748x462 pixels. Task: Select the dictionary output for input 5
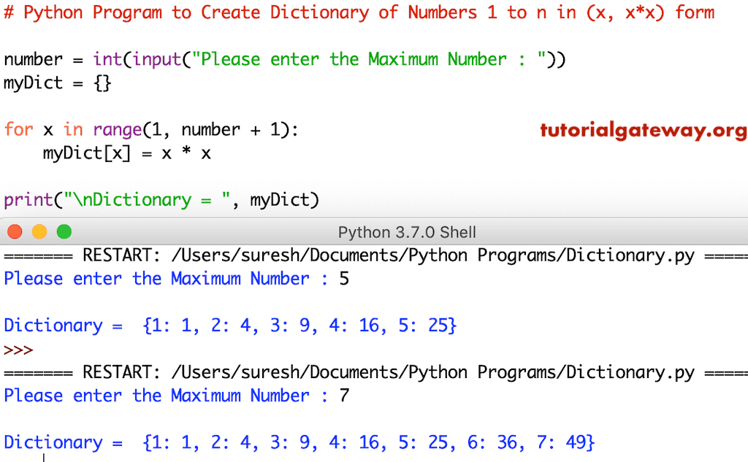click(226, 325)
